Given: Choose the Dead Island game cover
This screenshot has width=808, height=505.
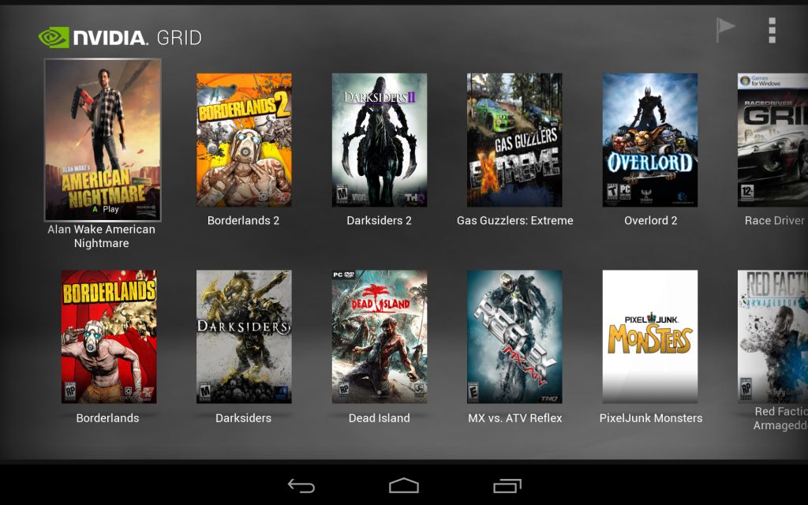Looking at the screenshot, I should 380,336.
